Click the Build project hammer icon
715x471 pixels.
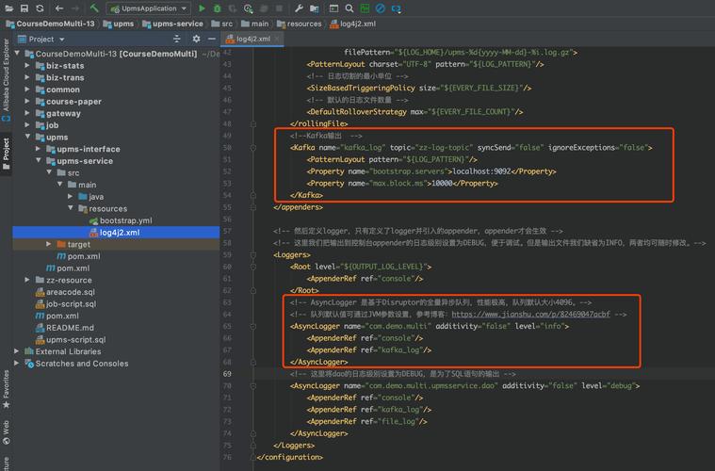pyautogui.click(x=94, y=8)
